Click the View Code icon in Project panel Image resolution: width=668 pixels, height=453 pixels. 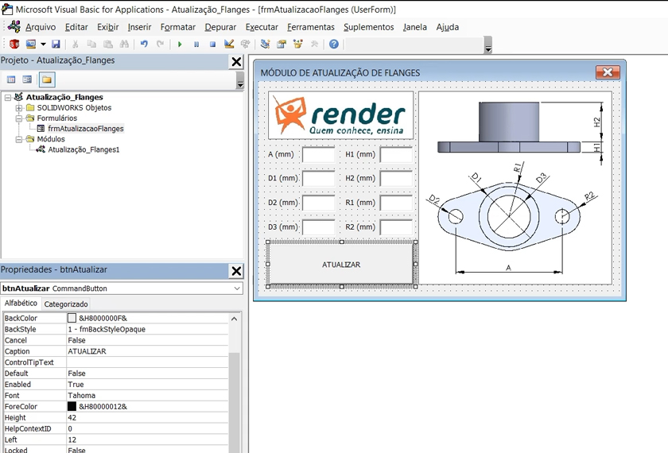pos(11,79)
